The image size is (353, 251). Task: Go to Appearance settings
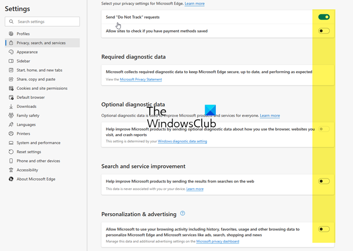click(42, 52)
